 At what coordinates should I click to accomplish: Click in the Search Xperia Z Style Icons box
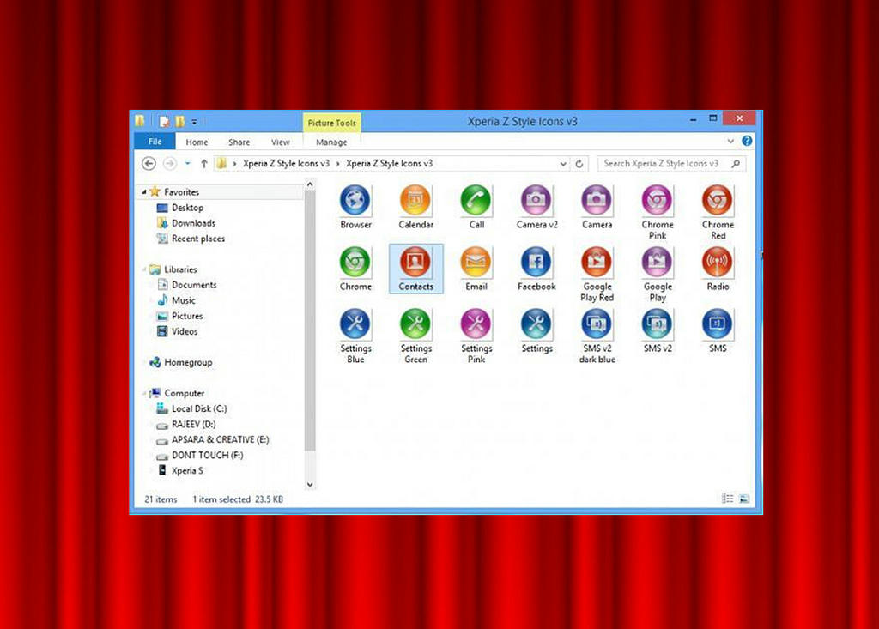pyautogui.click(x=671, y=164)
